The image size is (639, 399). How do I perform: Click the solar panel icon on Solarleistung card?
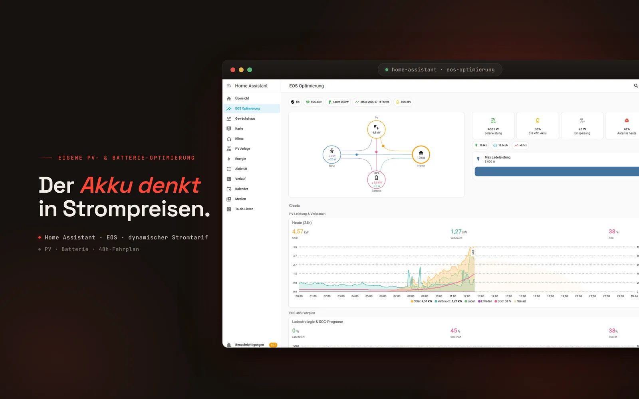[493, 120]
